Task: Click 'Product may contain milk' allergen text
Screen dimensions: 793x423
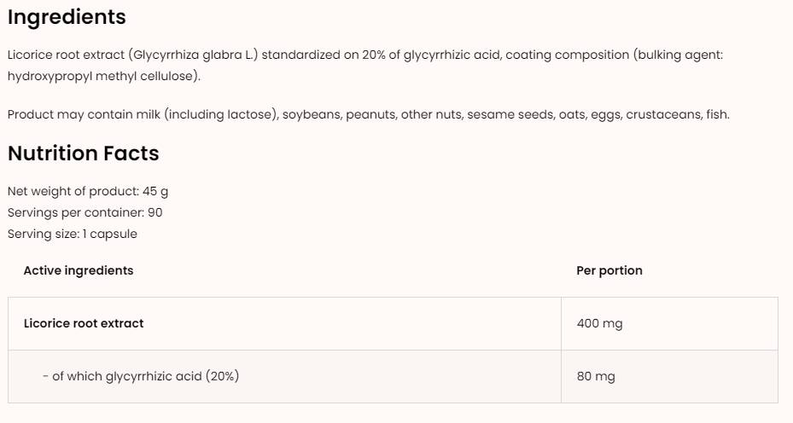Action: (x=83, y=114)
